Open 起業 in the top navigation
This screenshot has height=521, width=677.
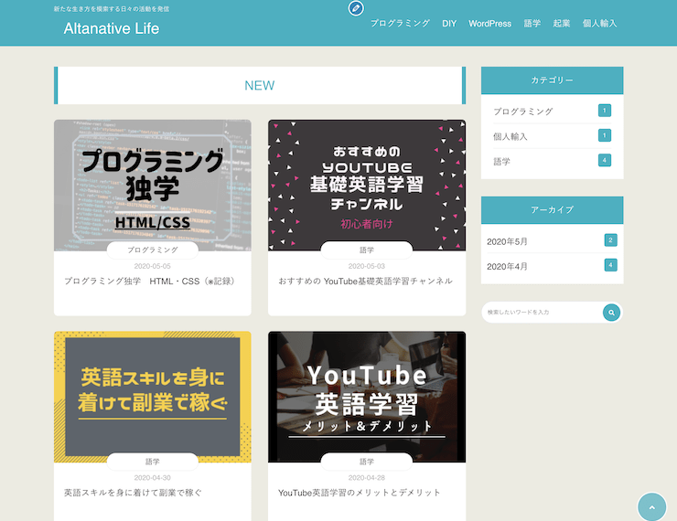coord(562,24)
